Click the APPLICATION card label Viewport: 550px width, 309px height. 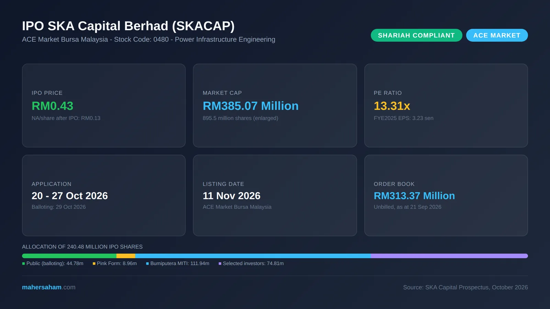(52, 184)
